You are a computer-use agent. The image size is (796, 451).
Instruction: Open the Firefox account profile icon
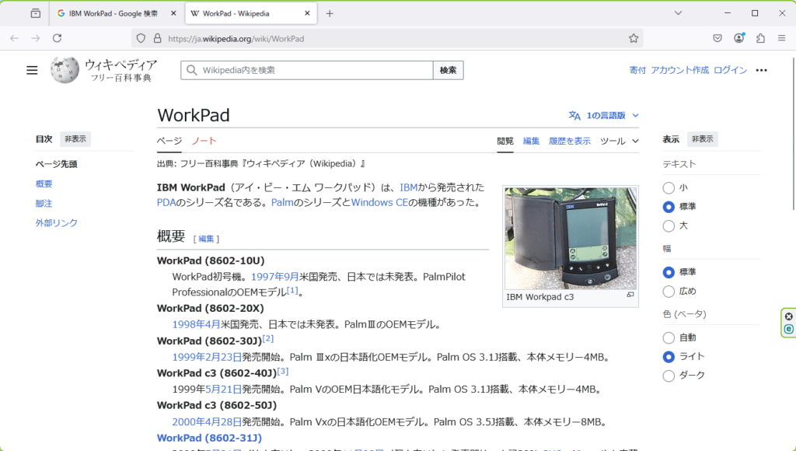(739, 38)
